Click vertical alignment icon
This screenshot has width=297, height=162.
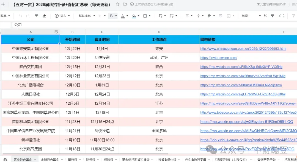[198, 16]
